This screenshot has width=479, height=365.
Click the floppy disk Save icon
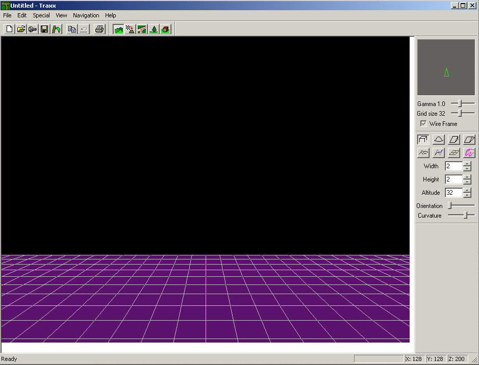(x=44, y=29)
